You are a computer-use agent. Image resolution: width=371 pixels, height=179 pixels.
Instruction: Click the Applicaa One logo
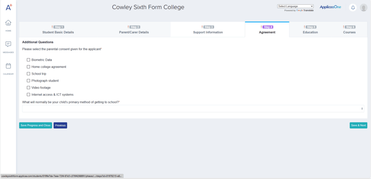tap(330, 7)
